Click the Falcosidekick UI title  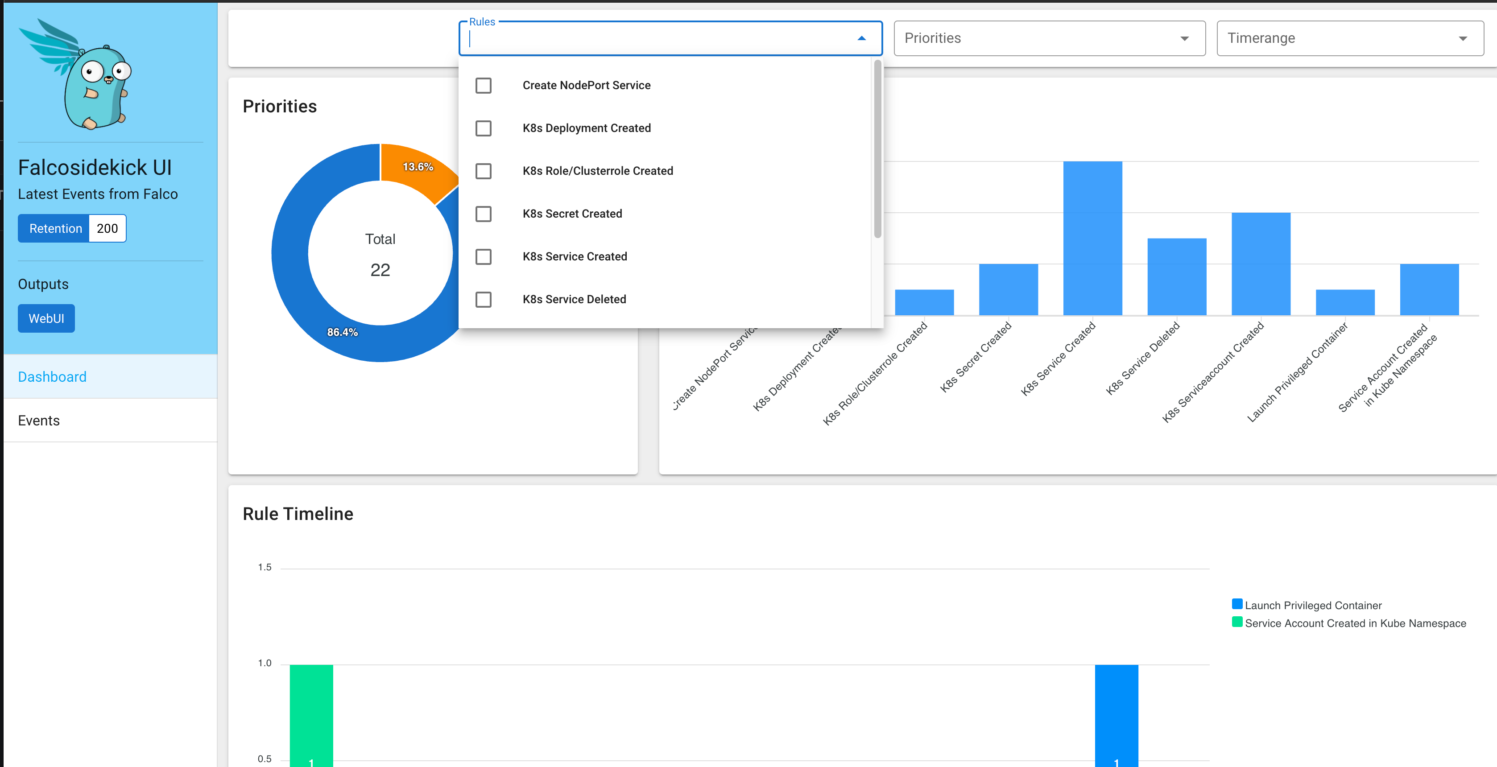(95, 167)
